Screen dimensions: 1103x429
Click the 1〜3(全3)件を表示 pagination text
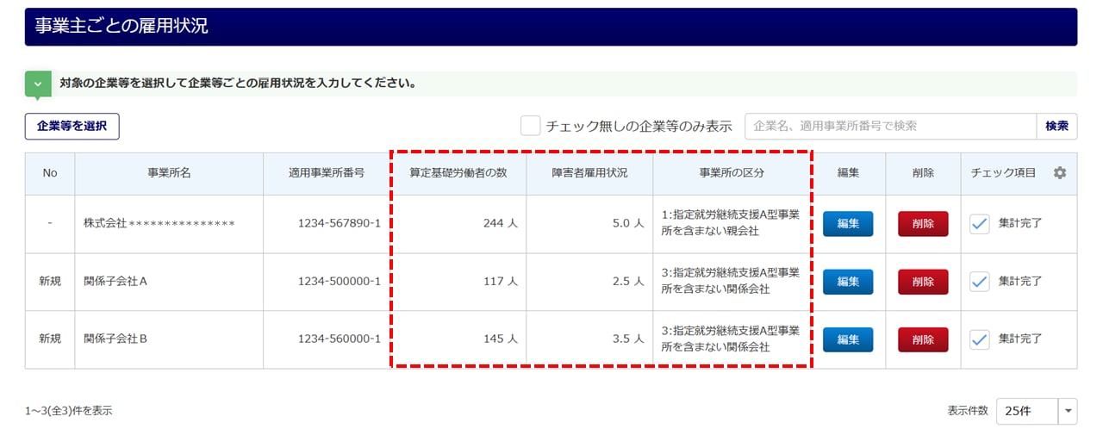coord(68,411)
